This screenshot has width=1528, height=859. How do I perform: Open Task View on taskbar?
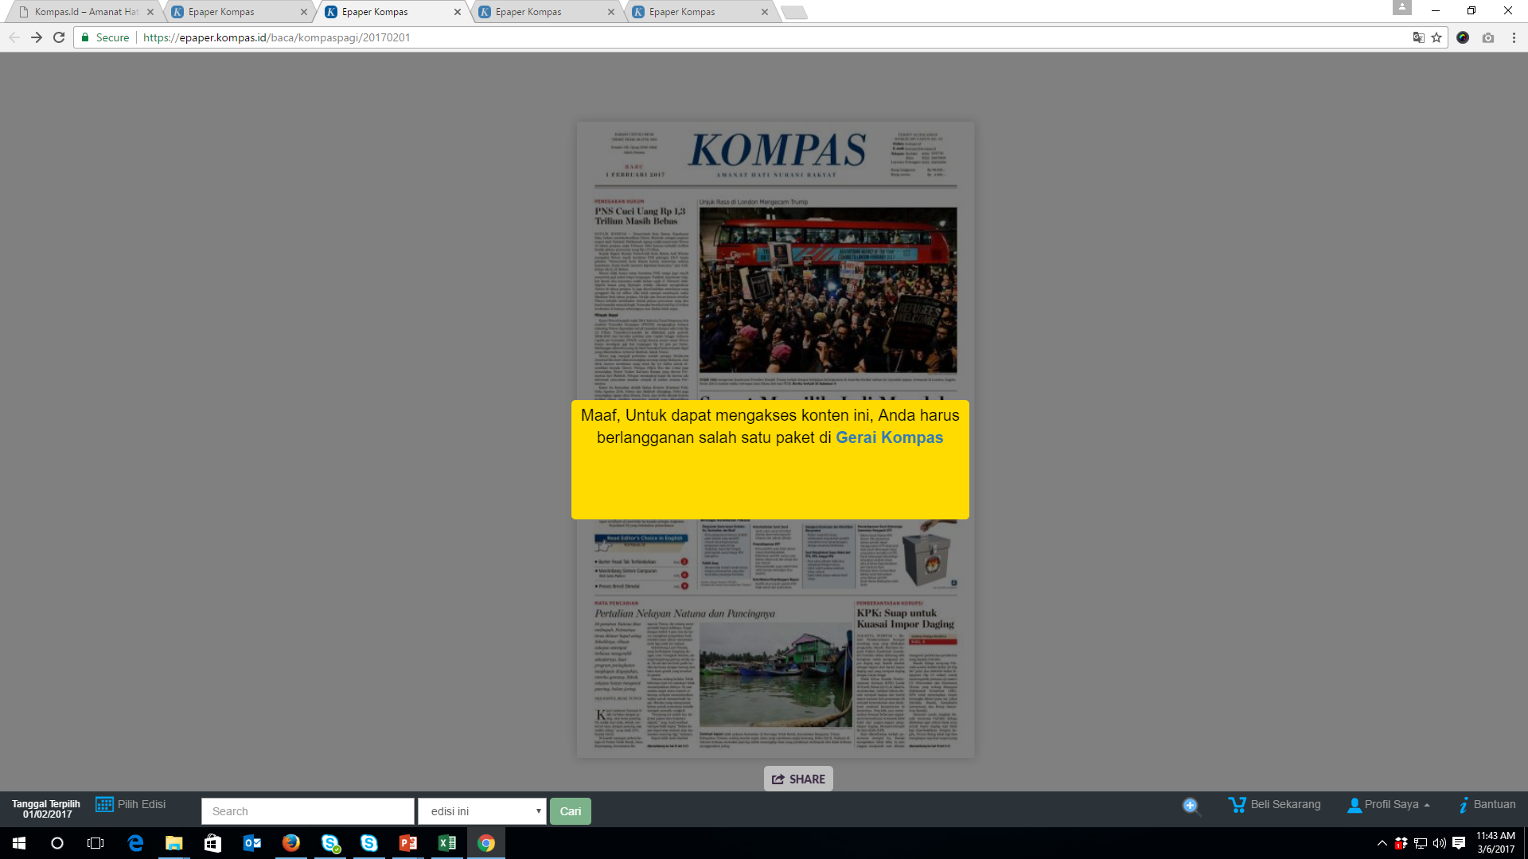[95, 843]
